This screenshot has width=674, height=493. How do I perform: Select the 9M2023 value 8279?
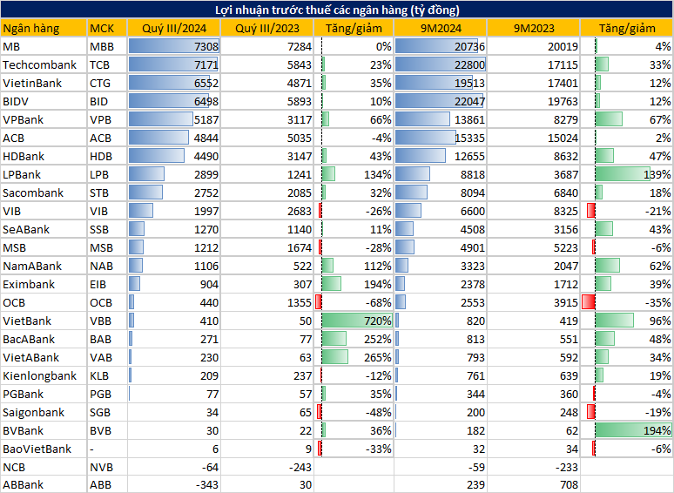click(x=534, y=119)
